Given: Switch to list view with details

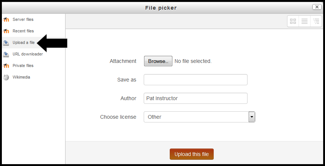Looking at the screenshot, I should pyautogui.click(x=305, y=21).
